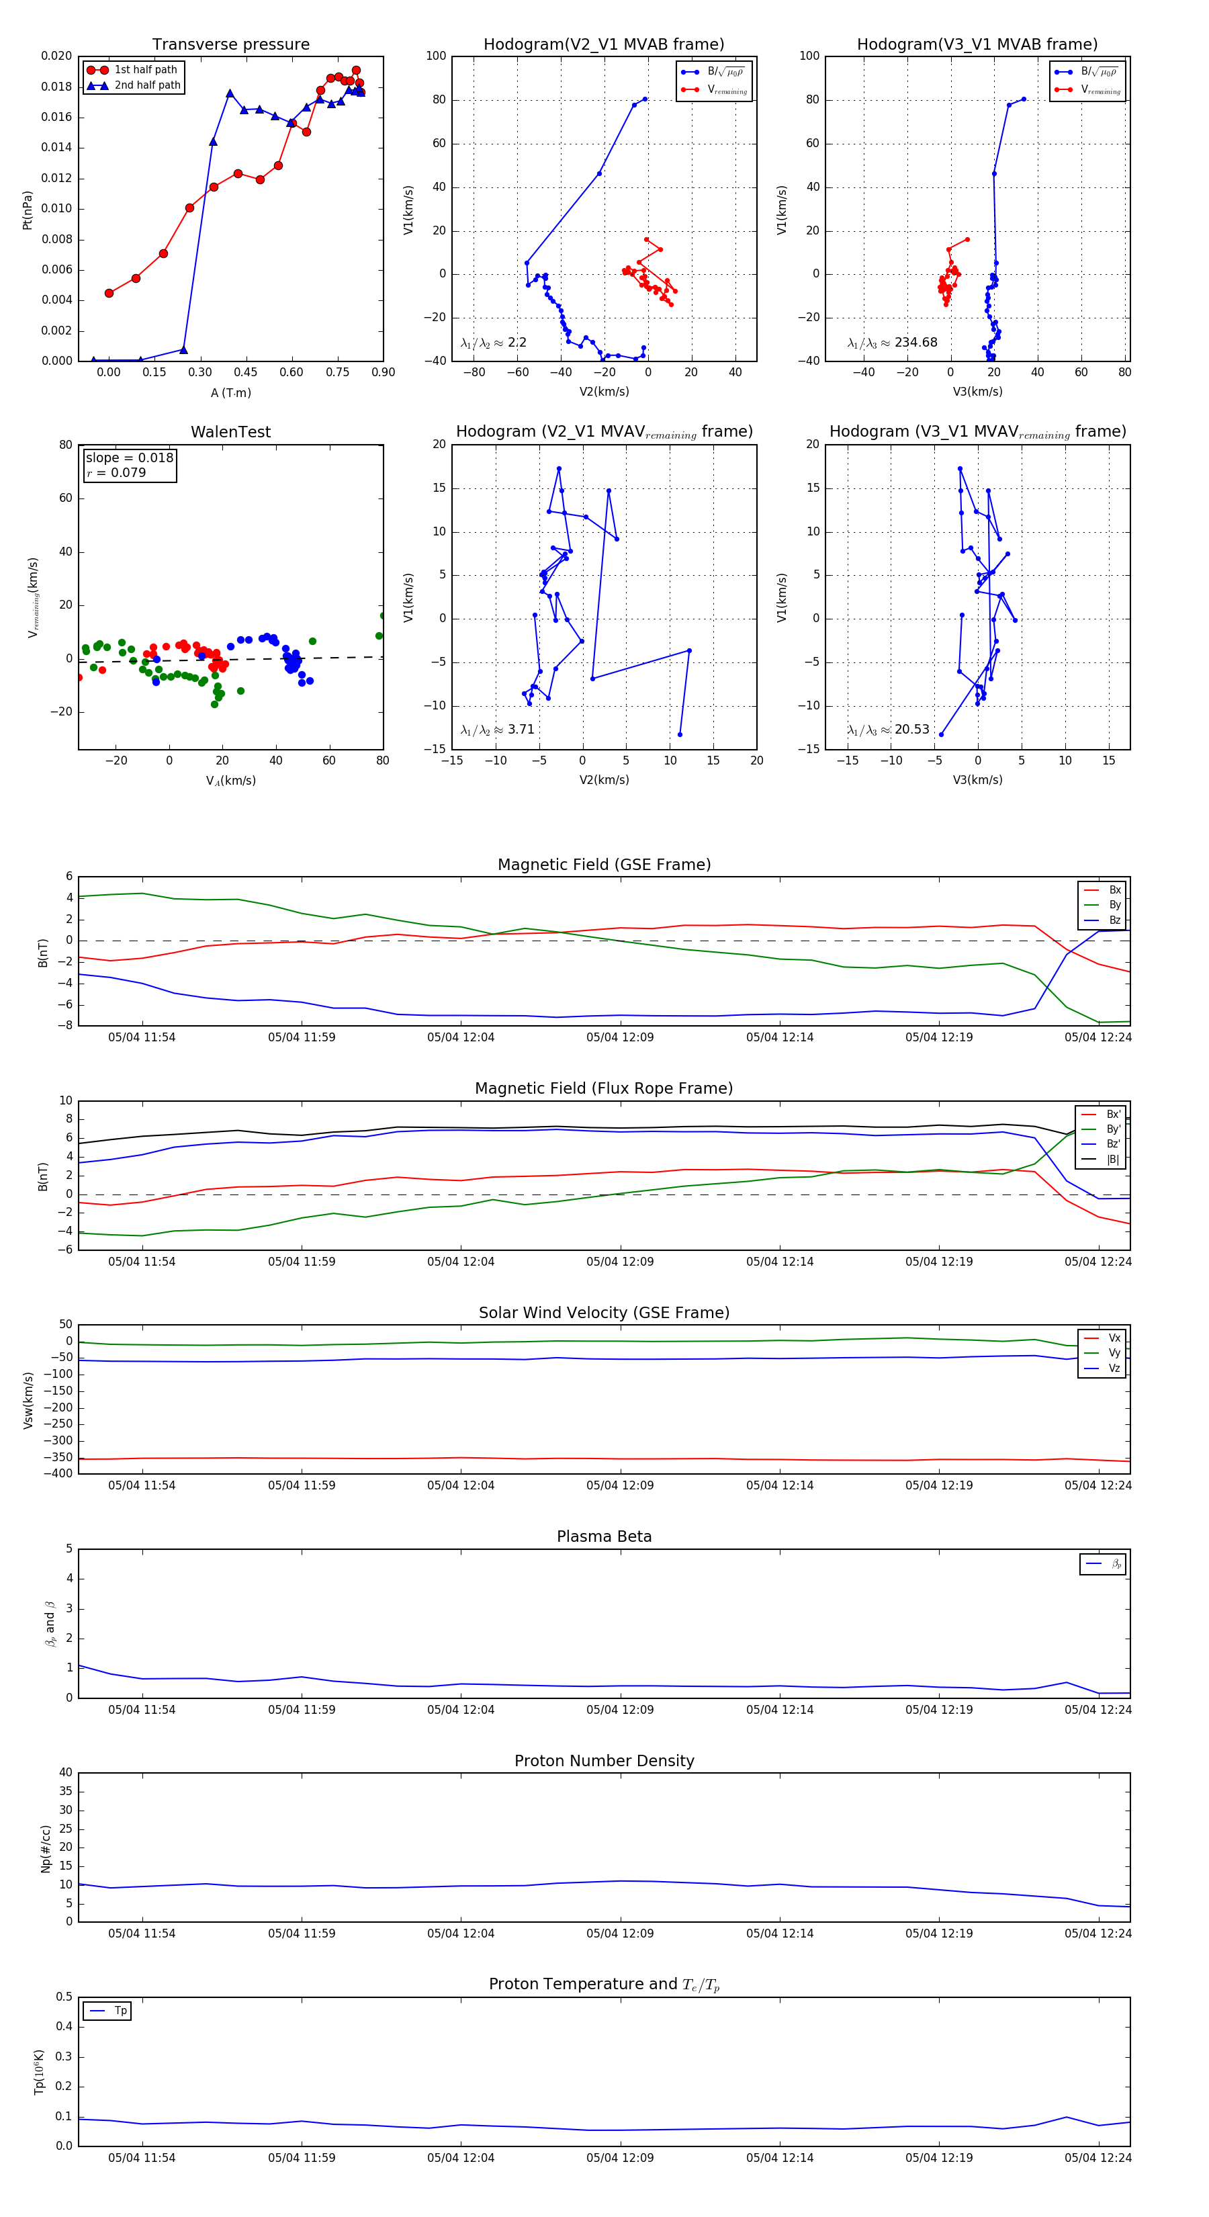1209x2217 pixels.
Task: Click 'V_A(km/s)' x-axis label in WalenTest
Action: 230,781
